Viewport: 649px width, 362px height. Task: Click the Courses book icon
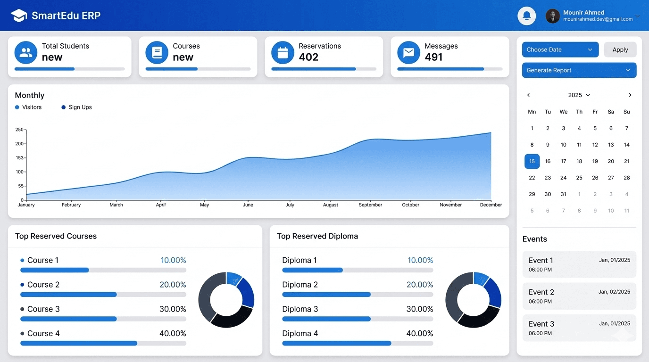click(x=156, y=53)
